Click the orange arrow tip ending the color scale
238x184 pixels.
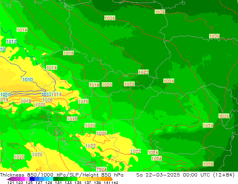(x=112, y=179)
